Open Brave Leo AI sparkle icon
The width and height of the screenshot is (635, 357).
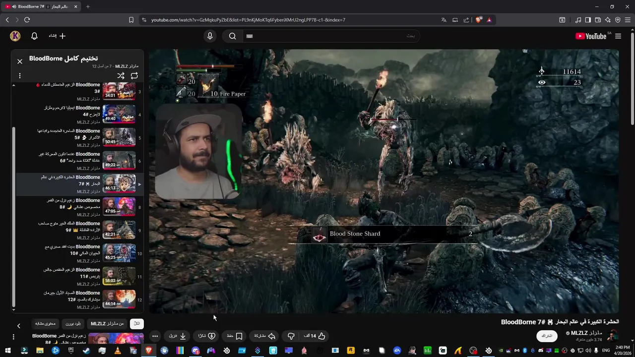click(608, 20)
